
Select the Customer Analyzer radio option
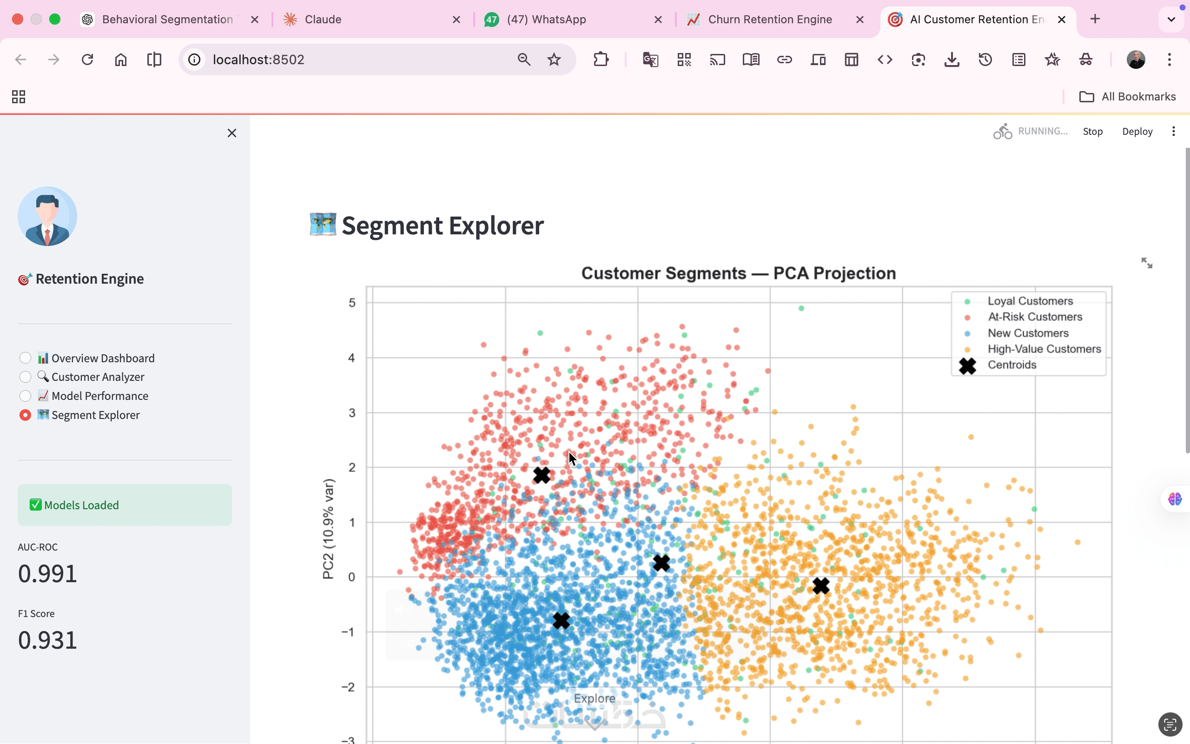pos(25,377)
